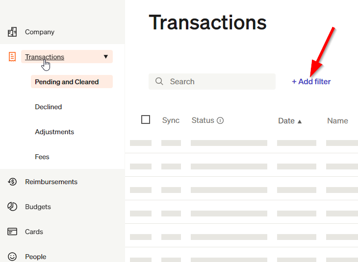
Task: Open the Pending and Cleared view
Action: 67,82
